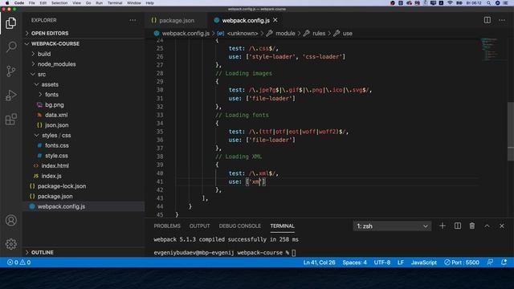
Task: Kill terminal with trash icon
Action: click(x=472, y=226)
